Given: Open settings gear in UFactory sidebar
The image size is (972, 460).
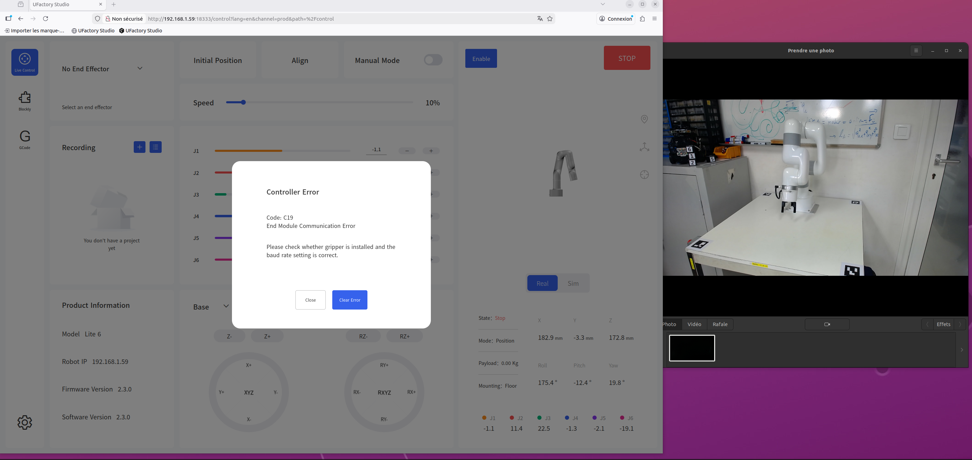Looking at the screenshot, I should [24, 422].
